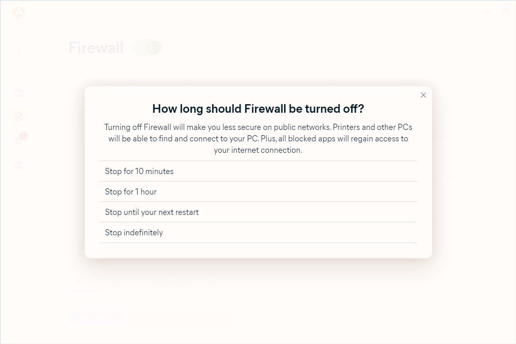
Task: Choose the "Stop indefinitely" option
Action: pos(258,232)
